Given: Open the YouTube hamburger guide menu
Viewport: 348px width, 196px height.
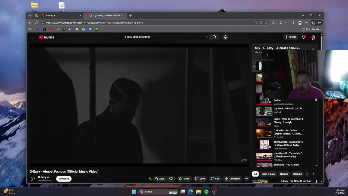Looking at the screenshot, I should coord(33,37).
